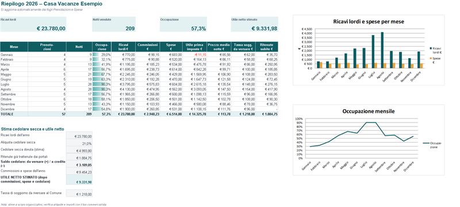Click the Luglio revenue bar in bar chart
This screenshot has width=460, height=207.
tap(373, 52)
